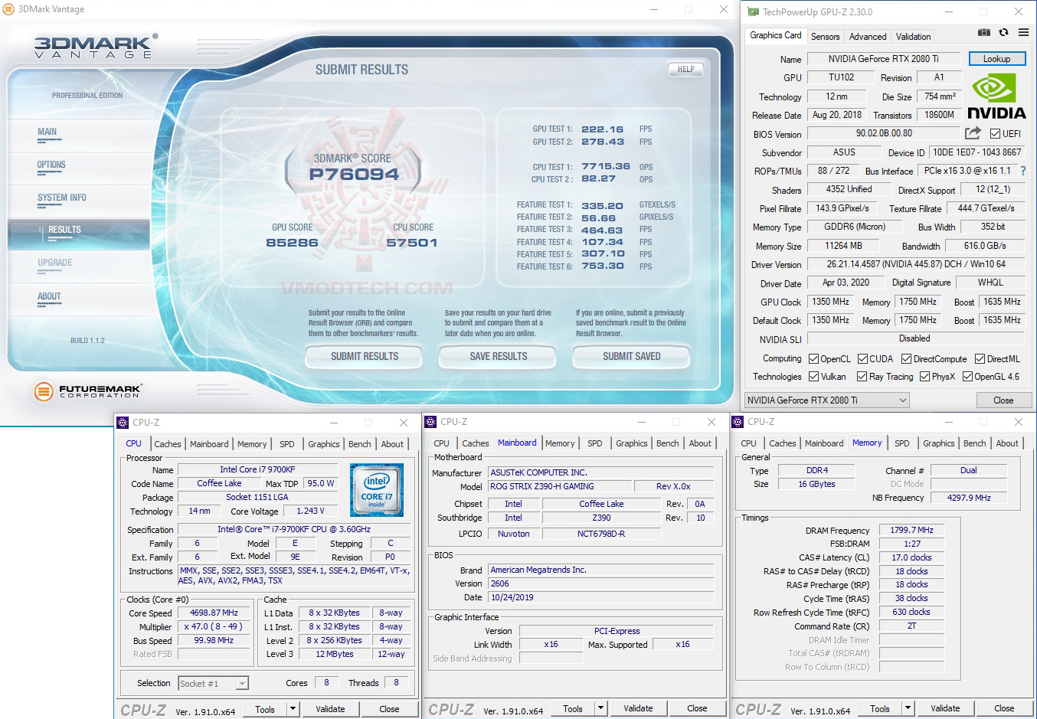Click the Core Speed value 4698.87 MHz

[x=214, y=613]
